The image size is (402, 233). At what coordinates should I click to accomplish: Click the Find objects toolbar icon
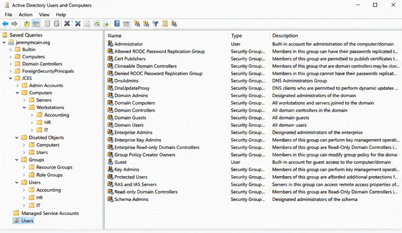coord(165,24)
